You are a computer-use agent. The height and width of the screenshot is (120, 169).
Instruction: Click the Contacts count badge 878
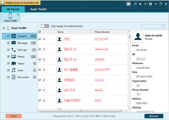tap(33, 36)
